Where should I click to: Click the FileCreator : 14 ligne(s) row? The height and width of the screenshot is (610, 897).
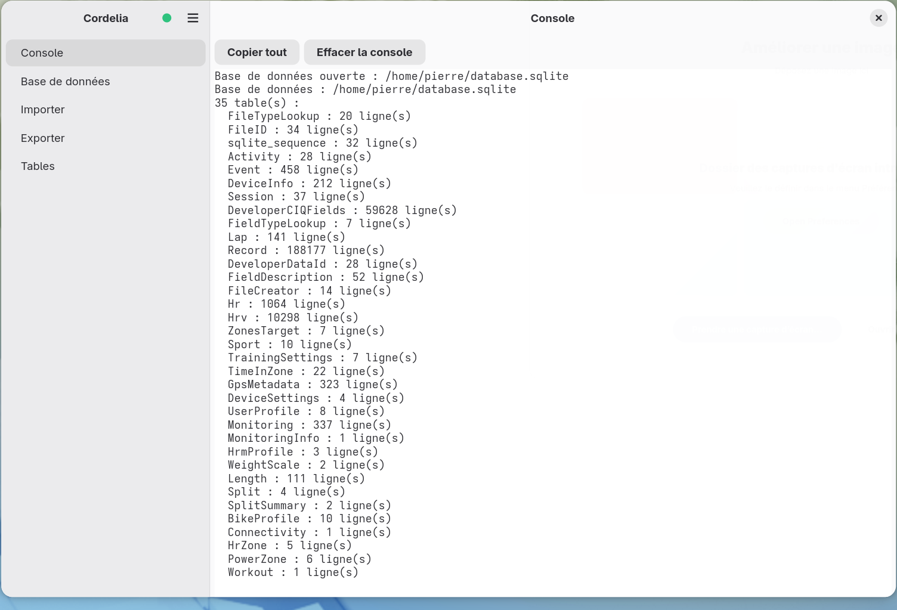pos(310,291)
